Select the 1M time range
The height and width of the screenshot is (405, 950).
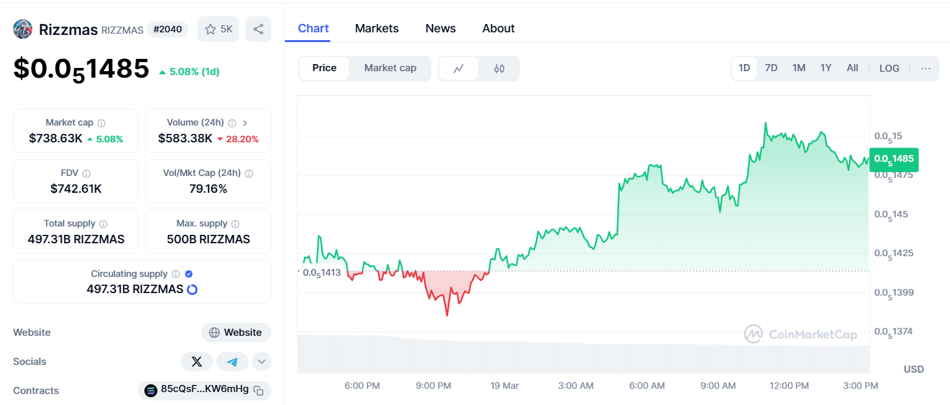[x=799, y=68]
